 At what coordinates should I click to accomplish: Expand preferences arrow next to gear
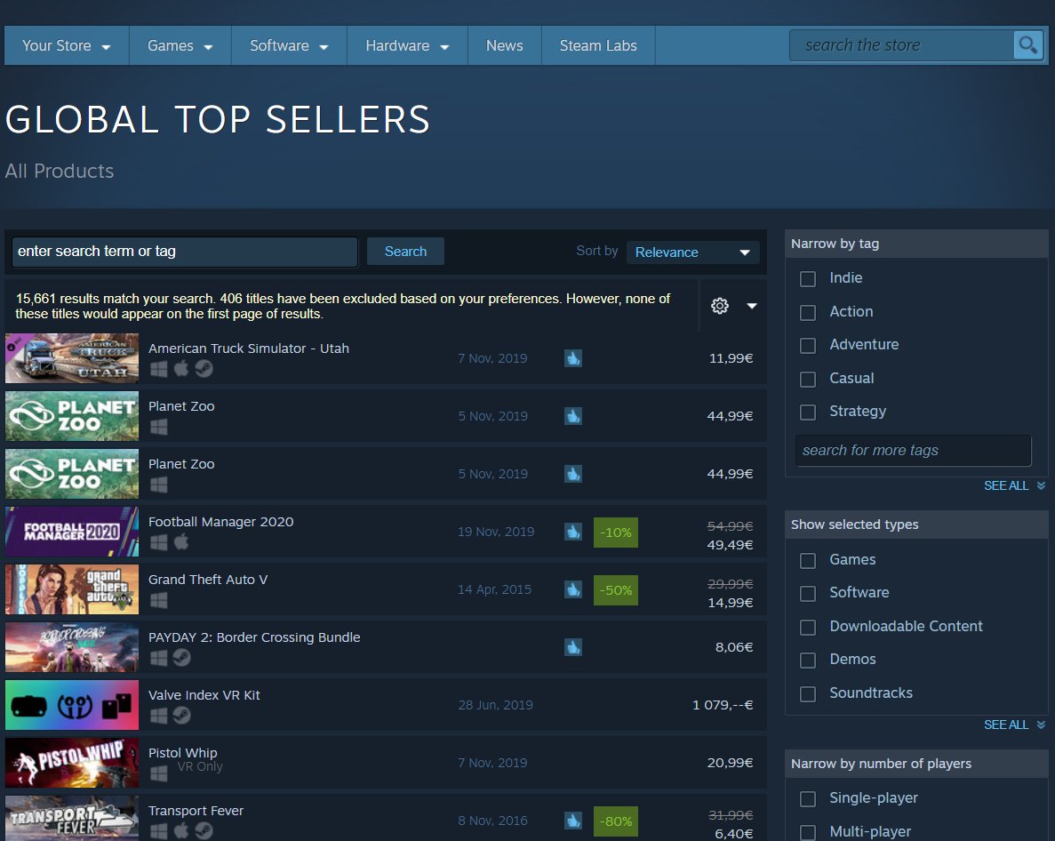(752, 306)
